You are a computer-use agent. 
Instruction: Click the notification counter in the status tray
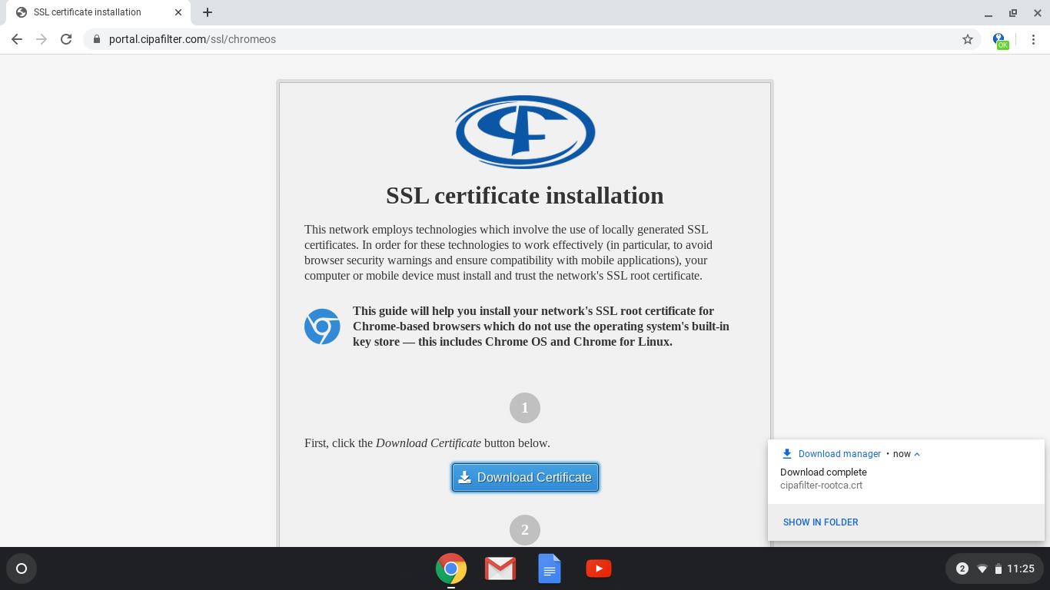[x=961, y=568]
